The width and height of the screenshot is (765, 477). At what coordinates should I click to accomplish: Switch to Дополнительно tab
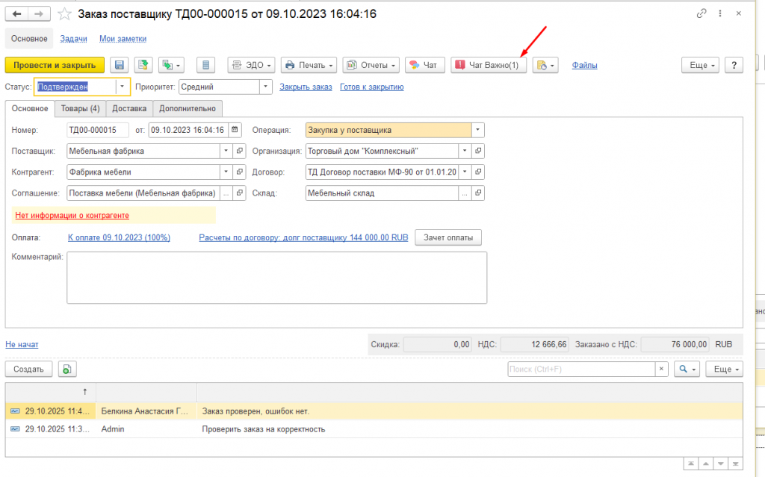188,108
